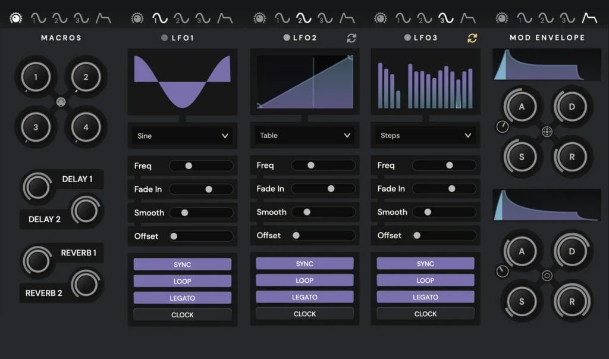
Task: Open the Sine waveform dropdown in LFO1
Action: click(183, 136)
